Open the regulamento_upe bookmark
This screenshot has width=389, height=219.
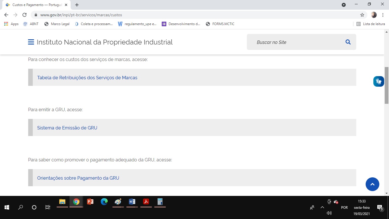pos(137,24)
